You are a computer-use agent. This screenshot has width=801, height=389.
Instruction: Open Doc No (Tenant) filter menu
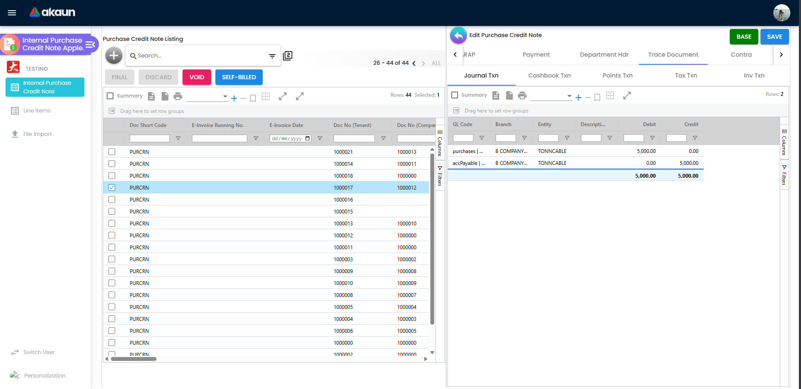[x=383, y=138]
